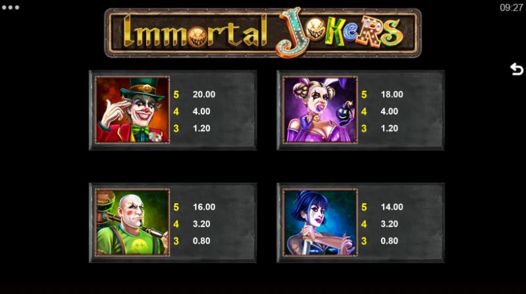Click the 0.80 payout for bald clown
Image resolution: width=526 pixels, height=294 pixels.
pyautogui.click(x=201, y=241)
